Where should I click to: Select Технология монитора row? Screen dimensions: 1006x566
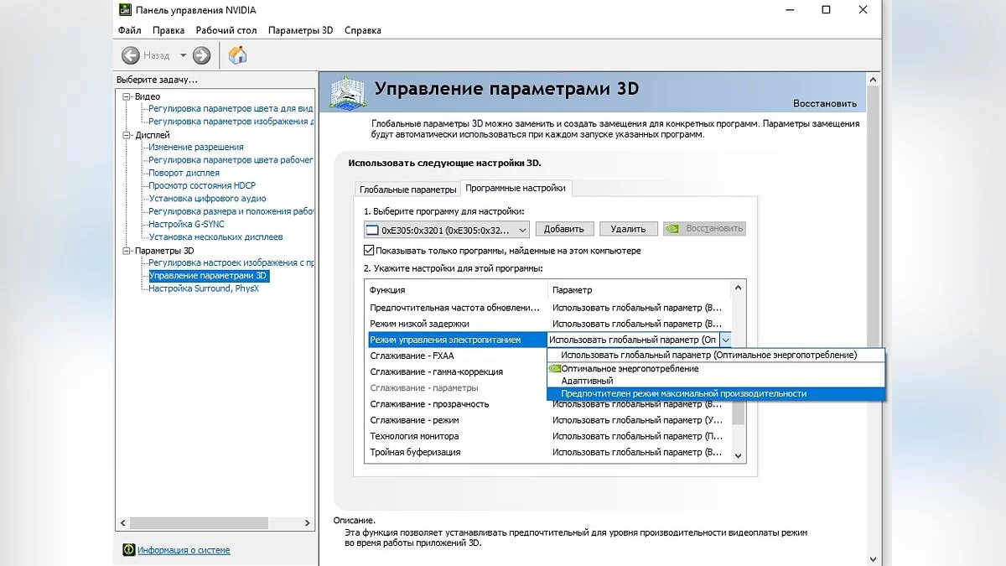548,436
